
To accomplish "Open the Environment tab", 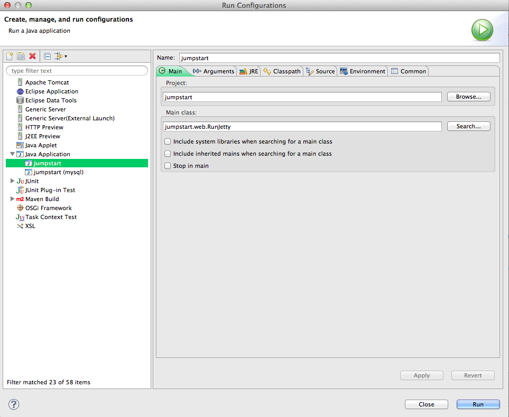I will 363,71.
